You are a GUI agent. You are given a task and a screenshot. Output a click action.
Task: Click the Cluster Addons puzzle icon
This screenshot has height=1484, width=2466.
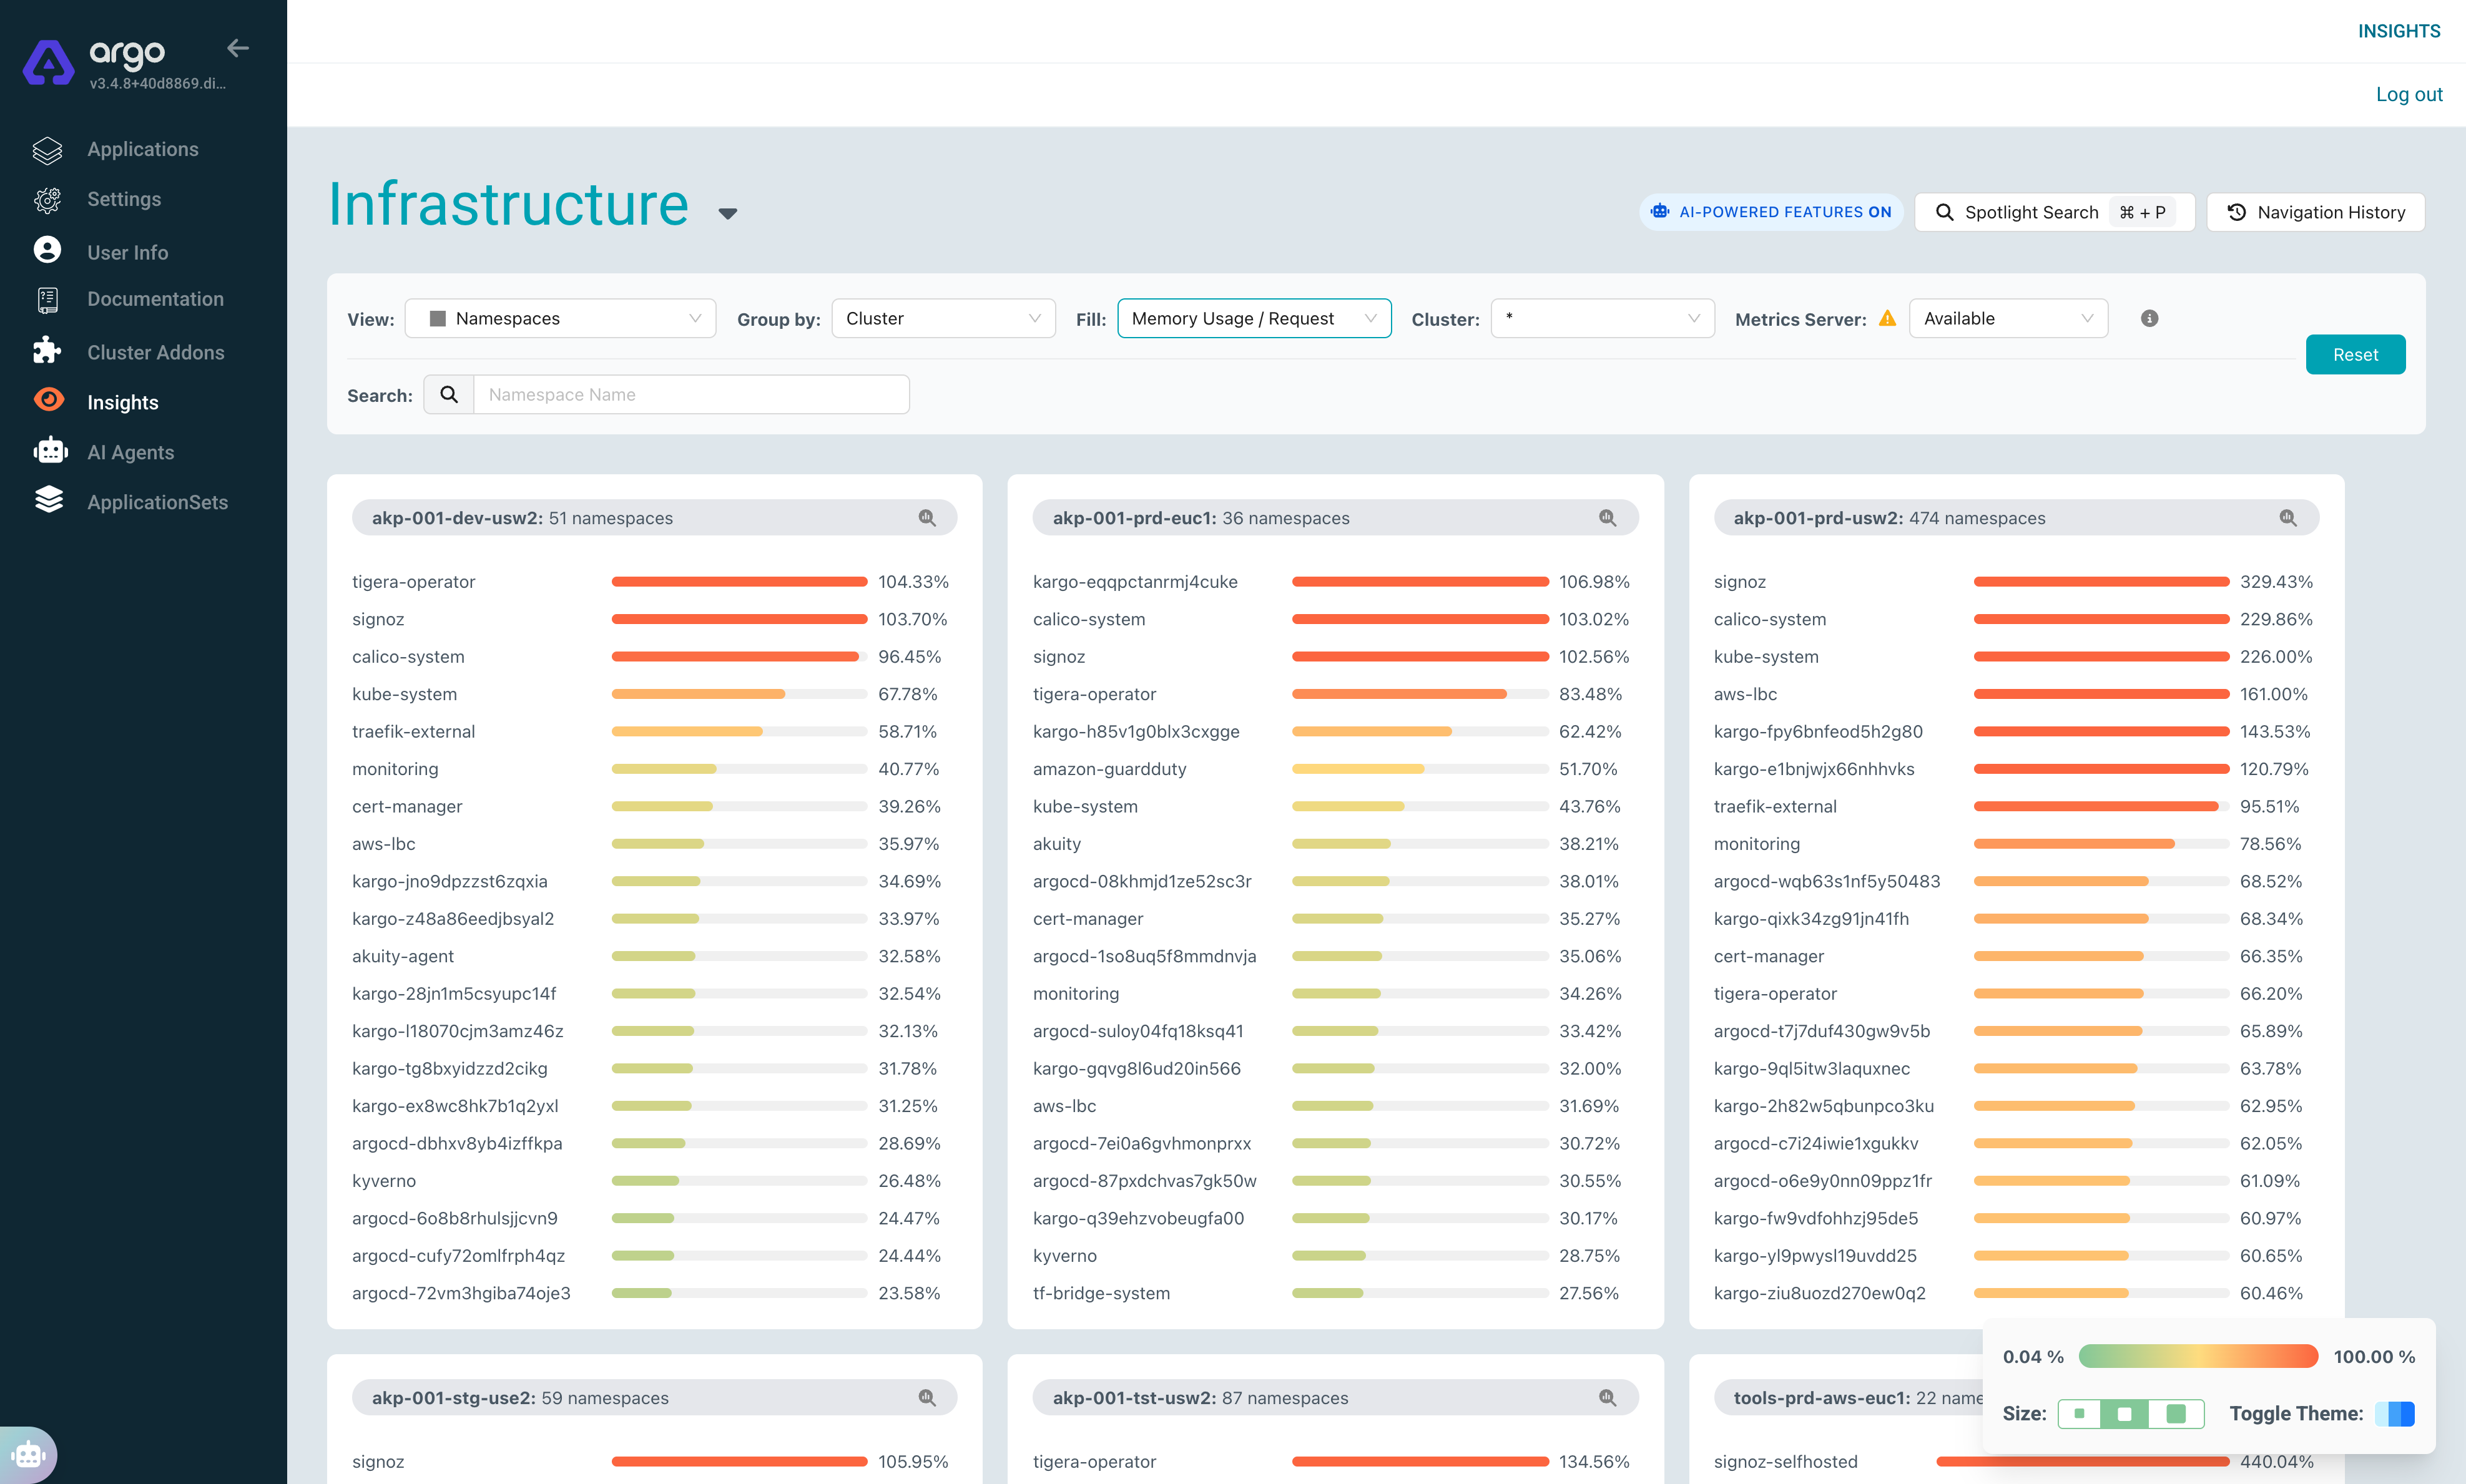47,350
